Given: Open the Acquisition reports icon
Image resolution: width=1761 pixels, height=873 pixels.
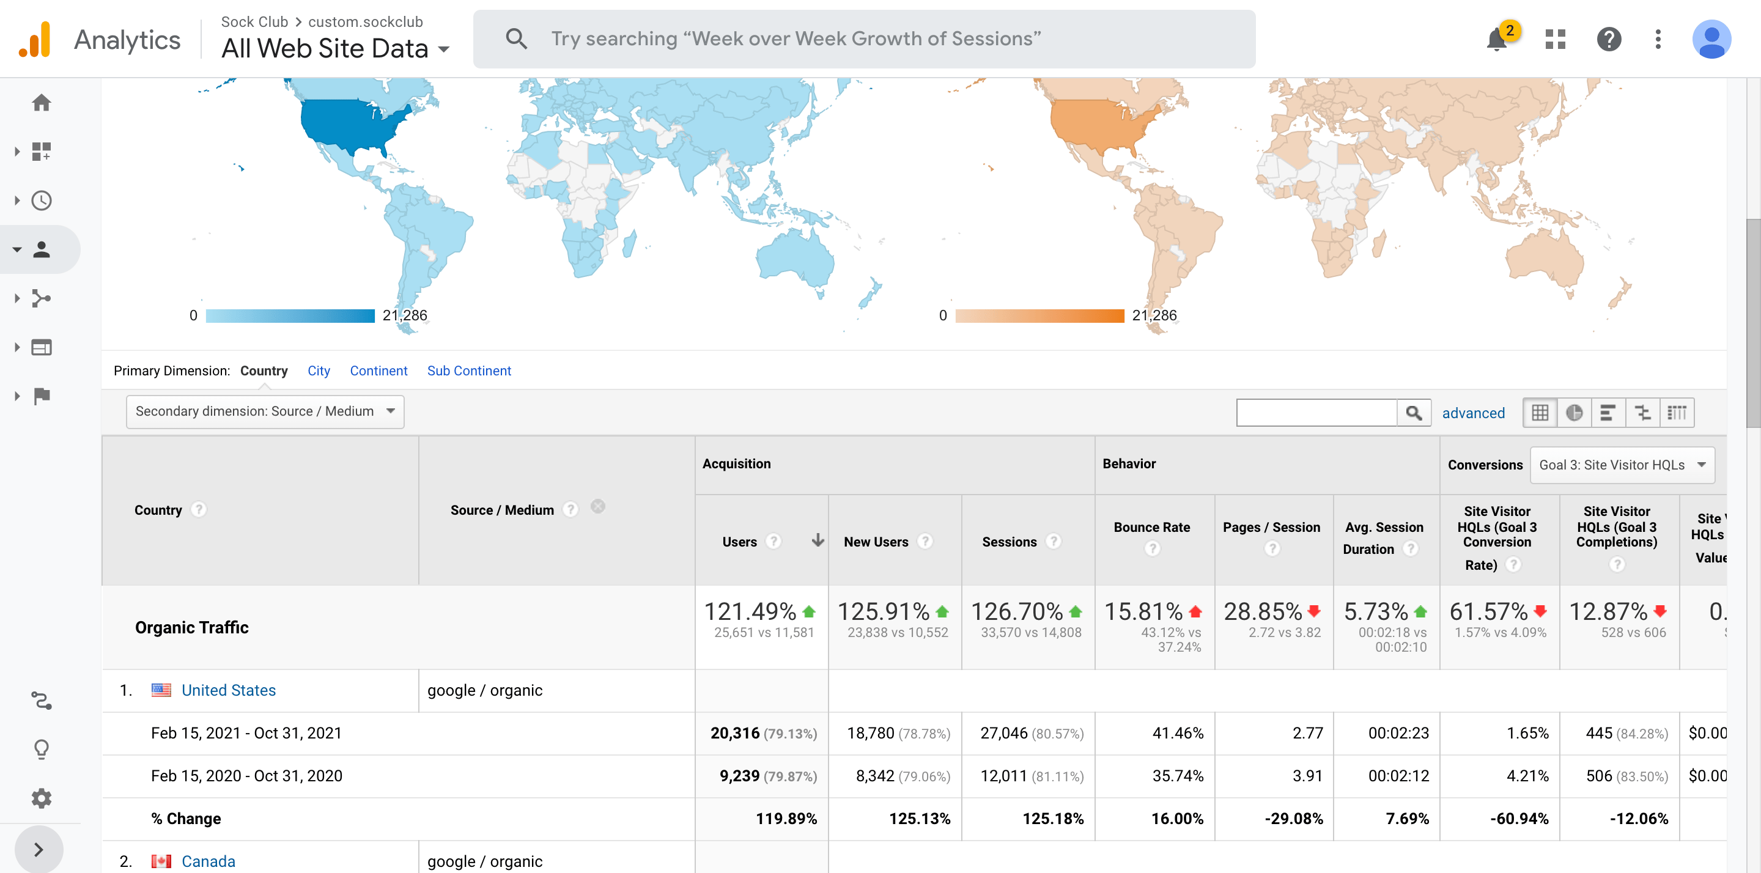Looking at the screenshot, I should click(x=41, y=299).
